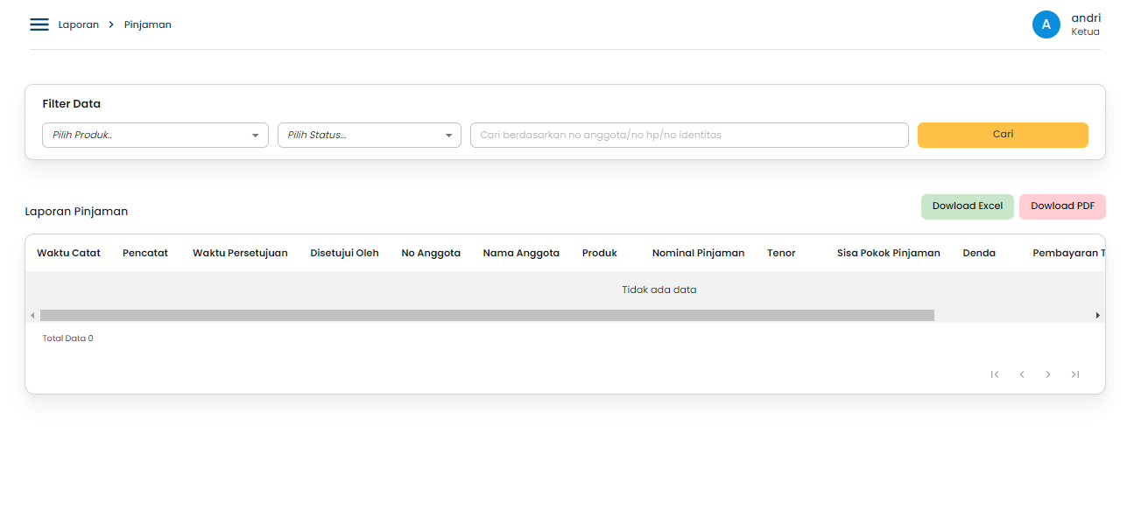This screenshot has width=1141, height=524.
Task: Jump to the first page of results
Action: pyautogui.click(x=995, y=374)
